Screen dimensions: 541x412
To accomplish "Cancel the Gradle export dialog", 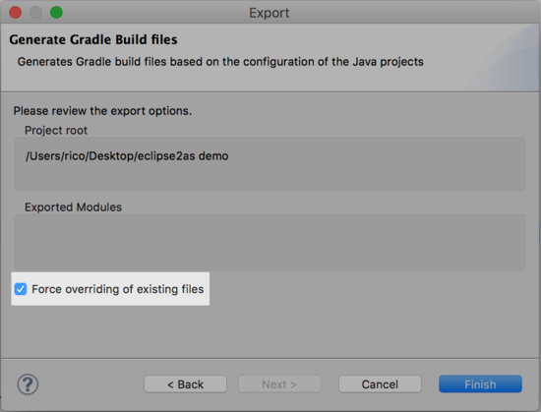I will tap(380, 384).
